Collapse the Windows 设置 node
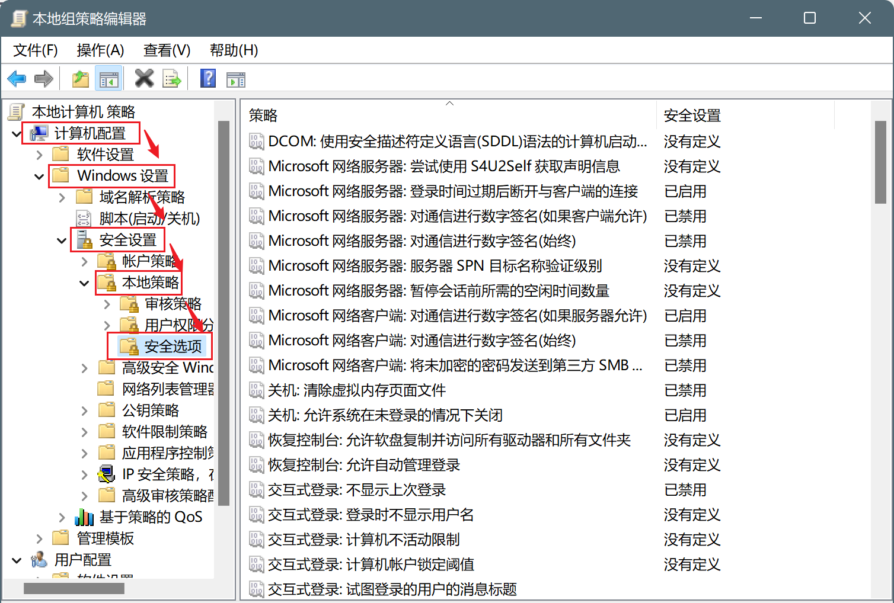The image size is (894, 603). click(39, 177)
